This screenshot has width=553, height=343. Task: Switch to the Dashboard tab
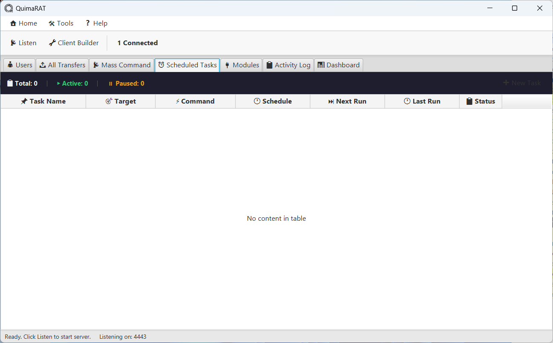[x=339, y=65]
